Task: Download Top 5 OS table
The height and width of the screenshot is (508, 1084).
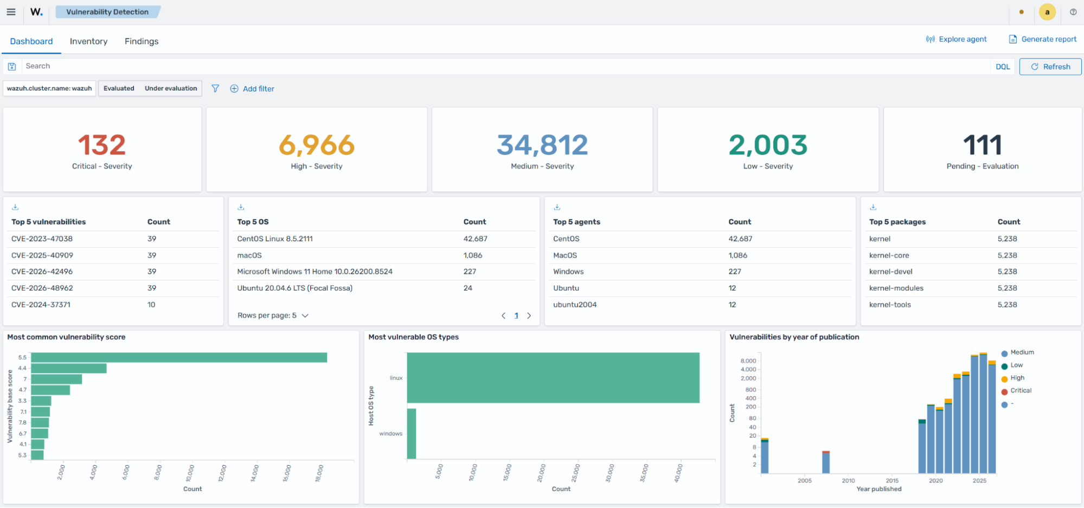Action: click(241, 207)
